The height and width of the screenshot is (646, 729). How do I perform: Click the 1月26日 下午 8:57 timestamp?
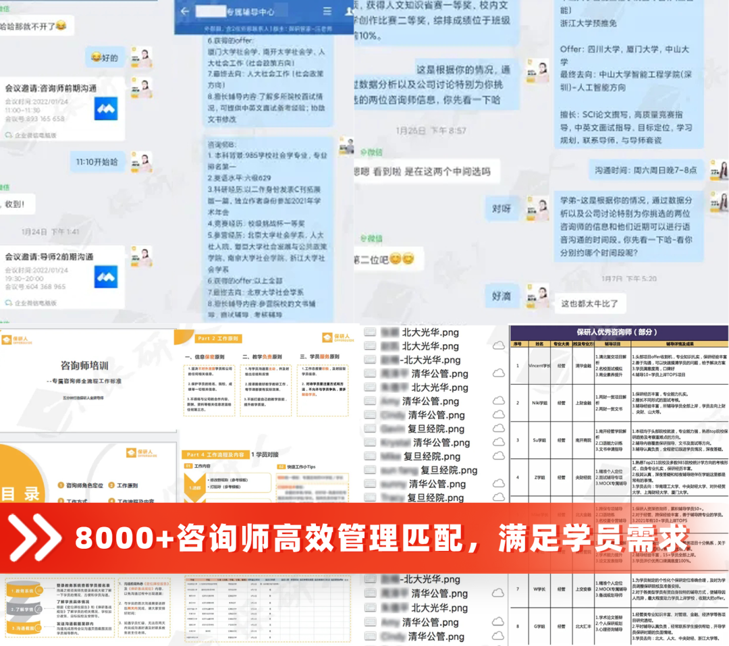pos(431,131)
